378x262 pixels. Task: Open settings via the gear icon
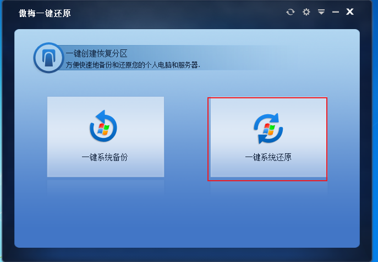pyautogui.click(x=306, y=12)
